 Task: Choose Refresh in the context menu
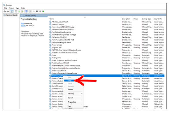(70, 98)
